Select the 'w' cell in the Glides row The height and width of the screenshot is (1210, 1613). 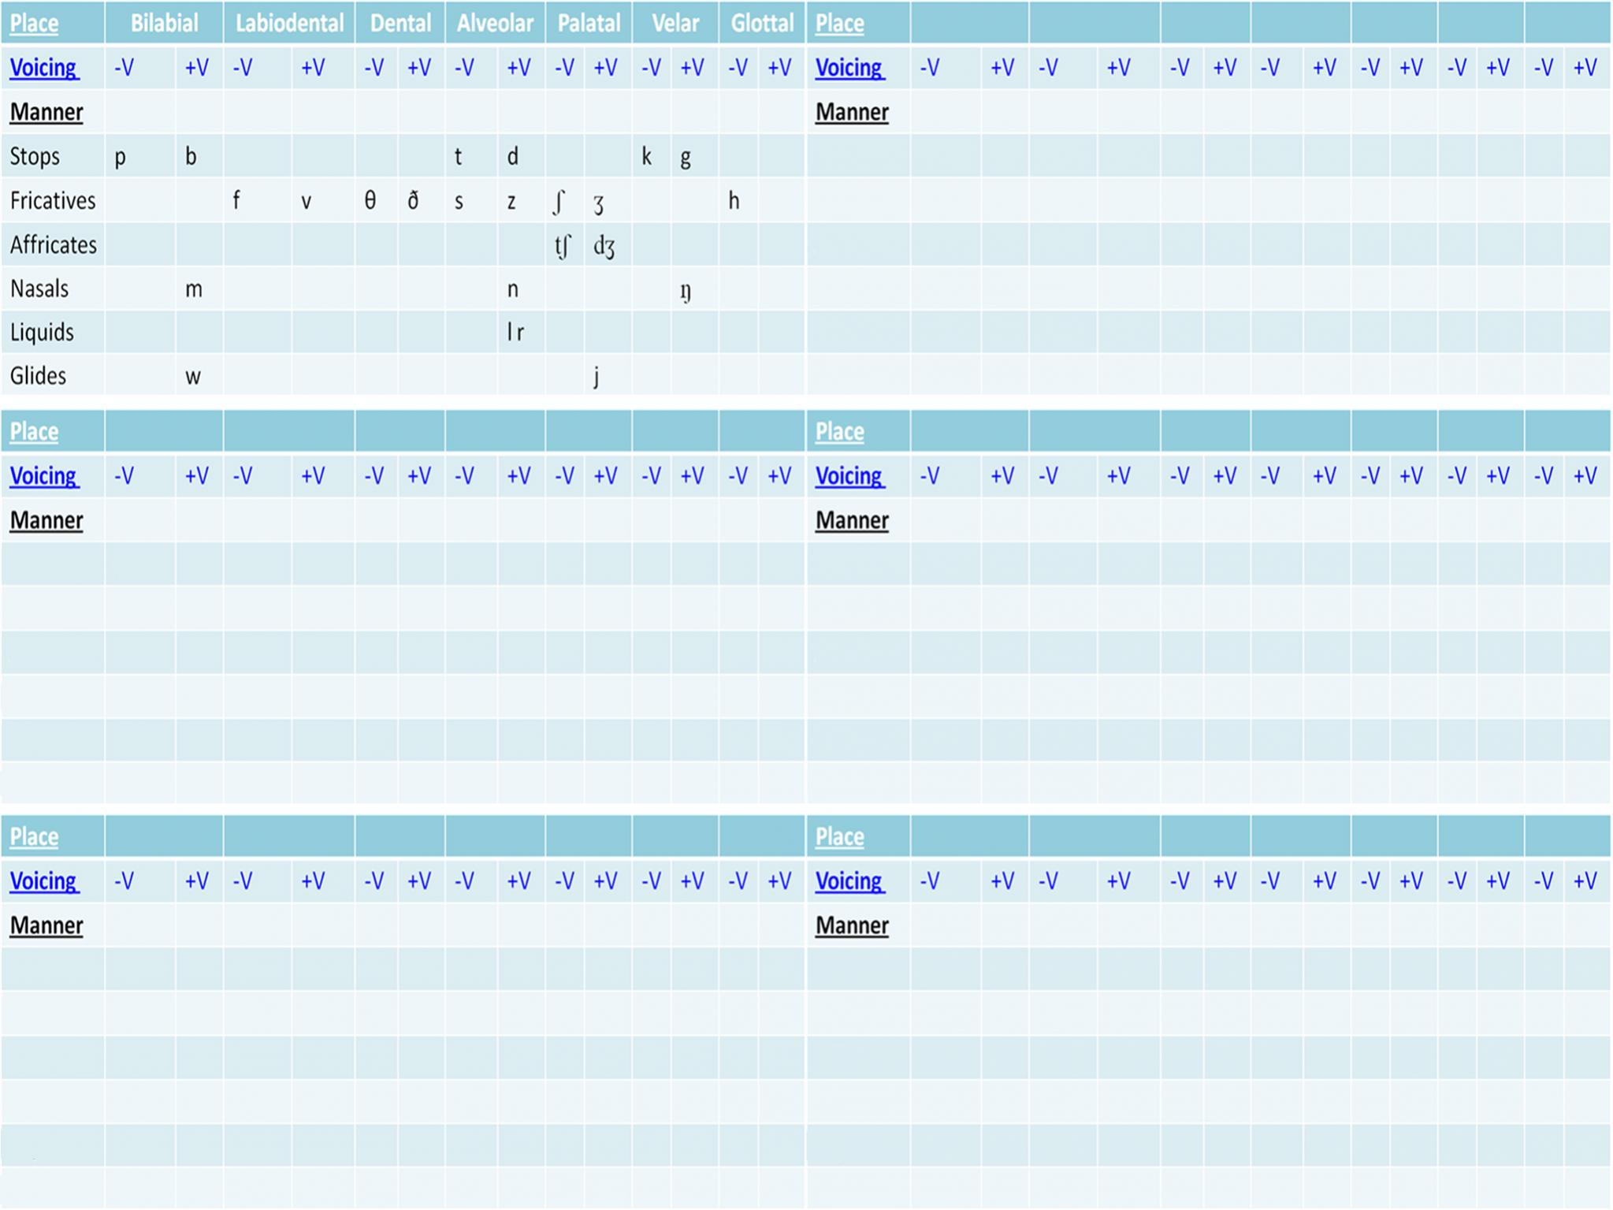[199, 375]
